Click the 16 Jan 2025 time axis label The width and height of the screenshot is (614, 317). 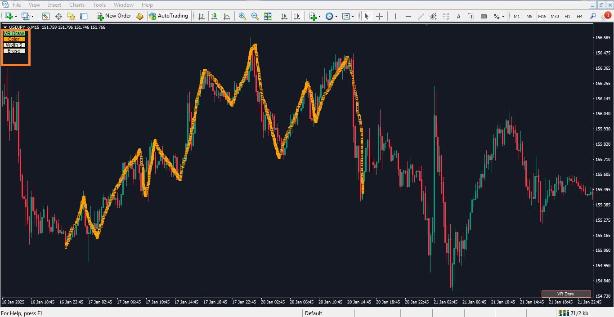pos(13,302)
